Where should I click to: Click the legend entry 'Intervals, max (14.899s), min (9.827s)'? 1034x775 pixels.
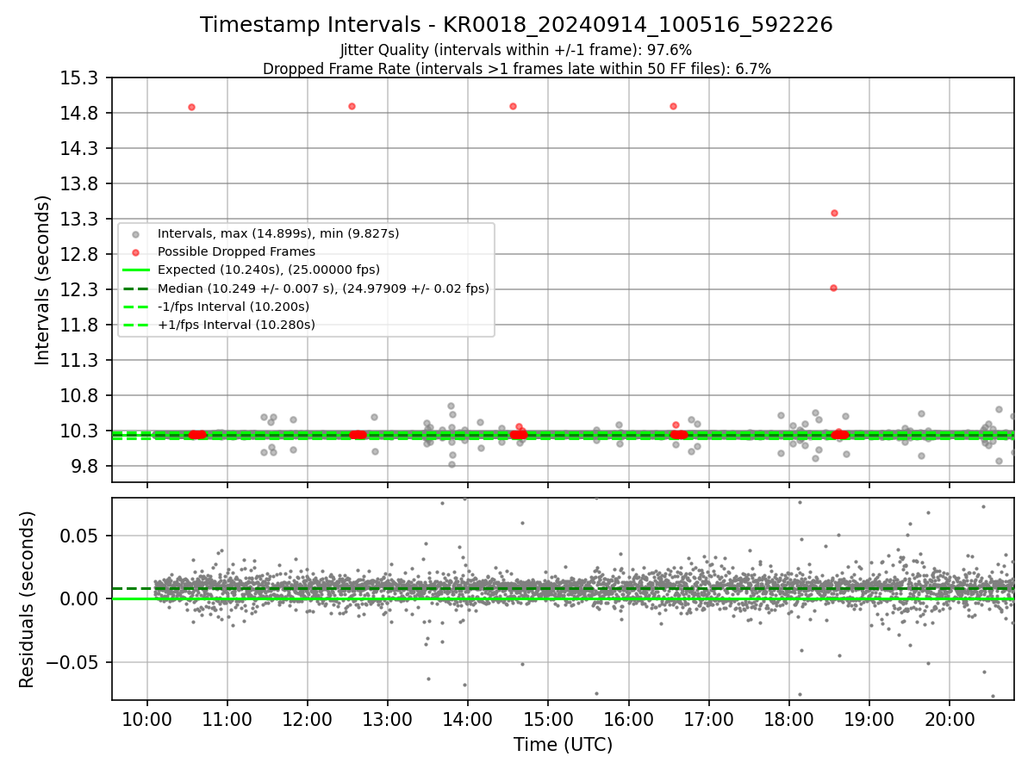[x=278, y=233]
